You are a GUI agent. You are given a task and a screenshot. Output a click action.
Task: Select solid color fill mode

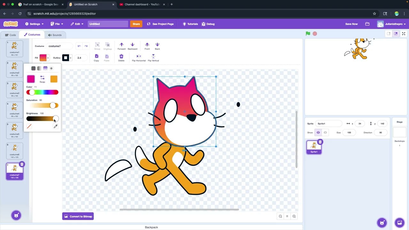(x=33, y=68)
